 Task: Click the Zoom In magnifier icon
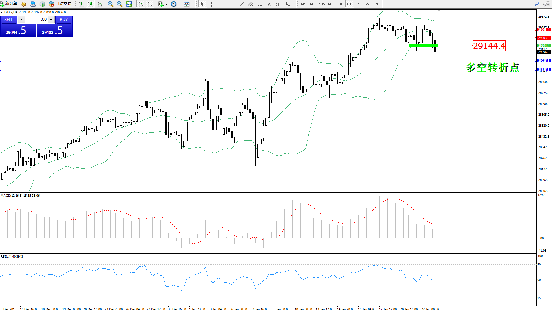[x=111, y=4]
